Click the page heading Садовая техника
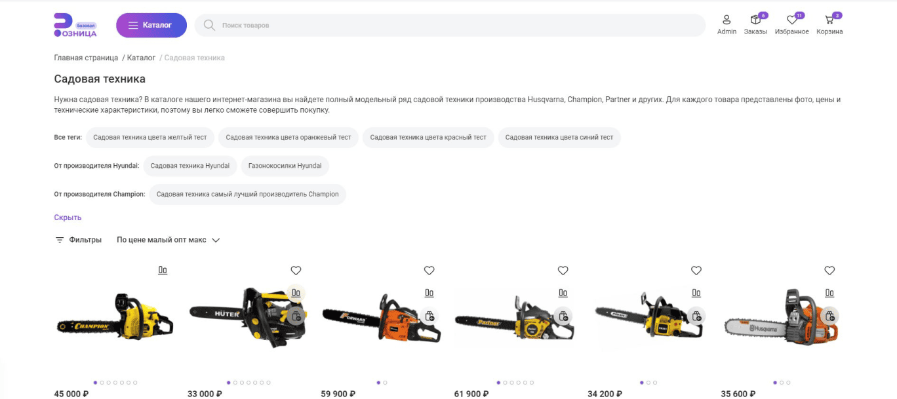This screenshot has height=399, width=897. (100, 79)
